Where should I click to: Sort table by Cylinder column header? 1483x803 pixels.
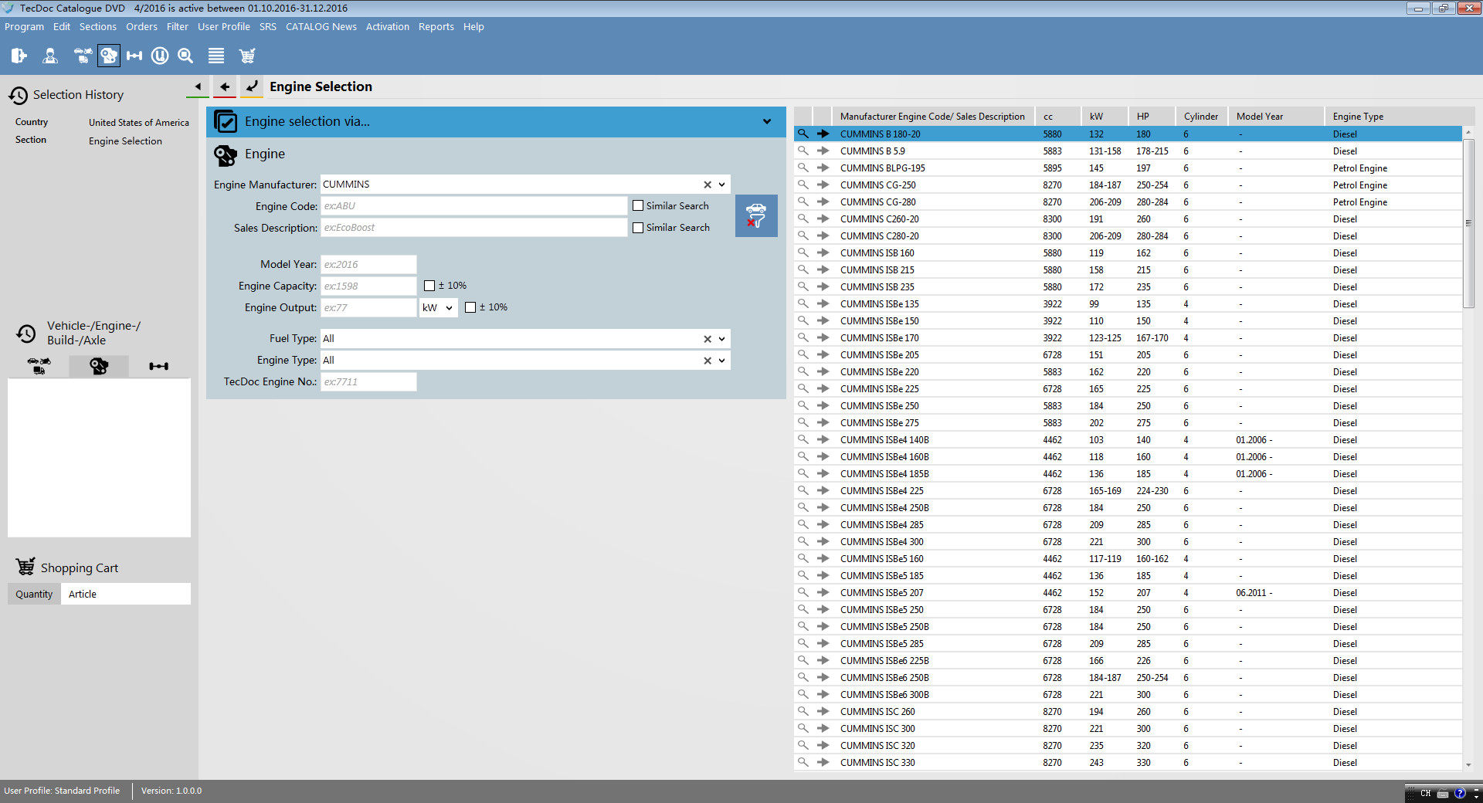coord(1201,117)
